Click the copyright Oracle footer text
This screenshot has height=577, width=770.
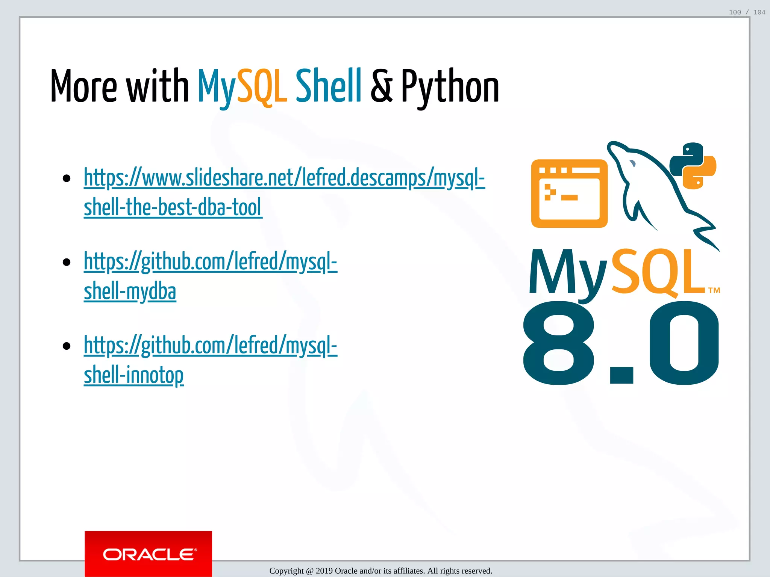pos(380,571)
